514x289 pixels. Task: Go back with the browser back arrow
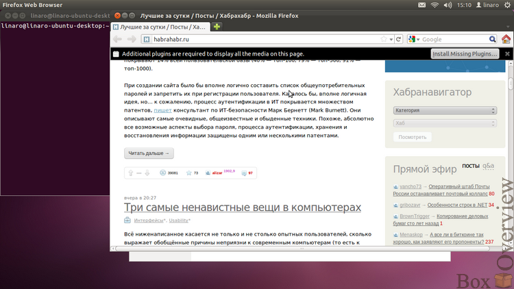pos(117,39)
